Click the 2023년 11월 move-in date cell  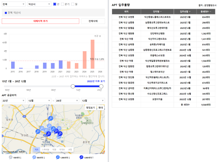pos(185,77)
